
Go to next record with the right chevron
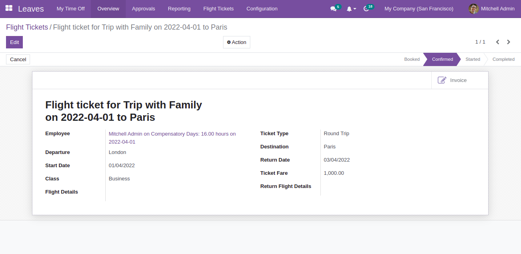click(509, 42)
